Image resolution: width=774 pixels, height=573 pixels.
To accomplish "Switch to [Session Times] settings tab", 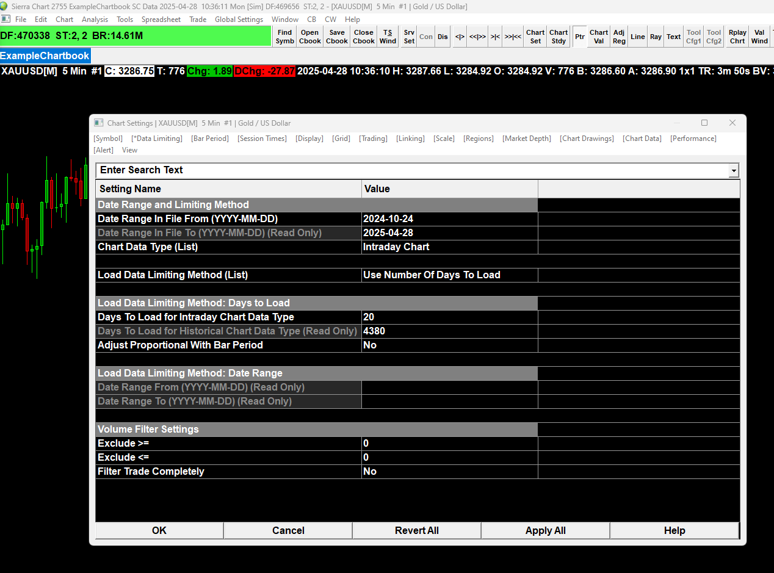I will tap(262, 139).
